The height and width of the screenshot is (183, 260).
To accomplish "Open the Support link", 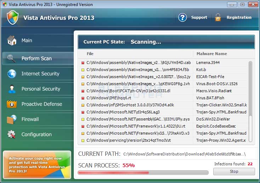I will click(x=199, y=17).
